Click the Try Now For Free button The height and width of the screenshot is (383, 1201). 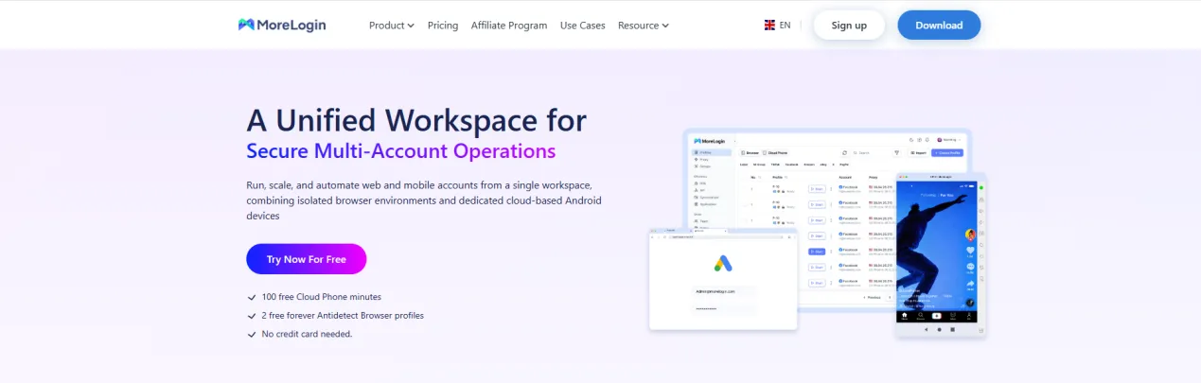click(306, 259)
